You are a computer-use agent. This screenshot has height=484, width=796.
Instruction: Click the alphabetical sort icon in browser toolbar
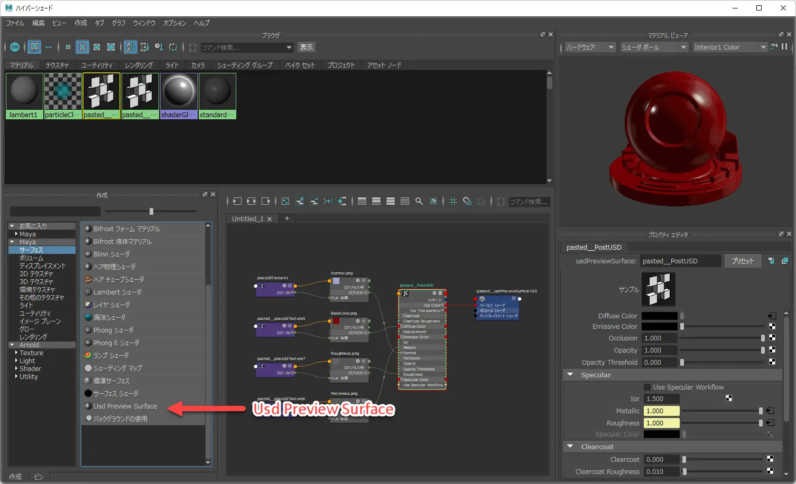[x=131, y=47]
